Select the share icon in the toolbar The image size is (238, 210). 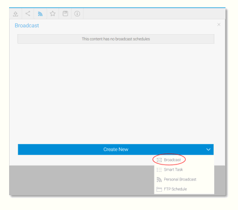[28, 14]
